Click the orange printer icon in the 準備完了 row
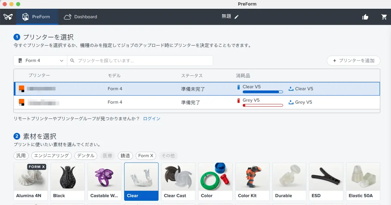The image size is (391, 205). pyautogui.click(x=22, y=102)
